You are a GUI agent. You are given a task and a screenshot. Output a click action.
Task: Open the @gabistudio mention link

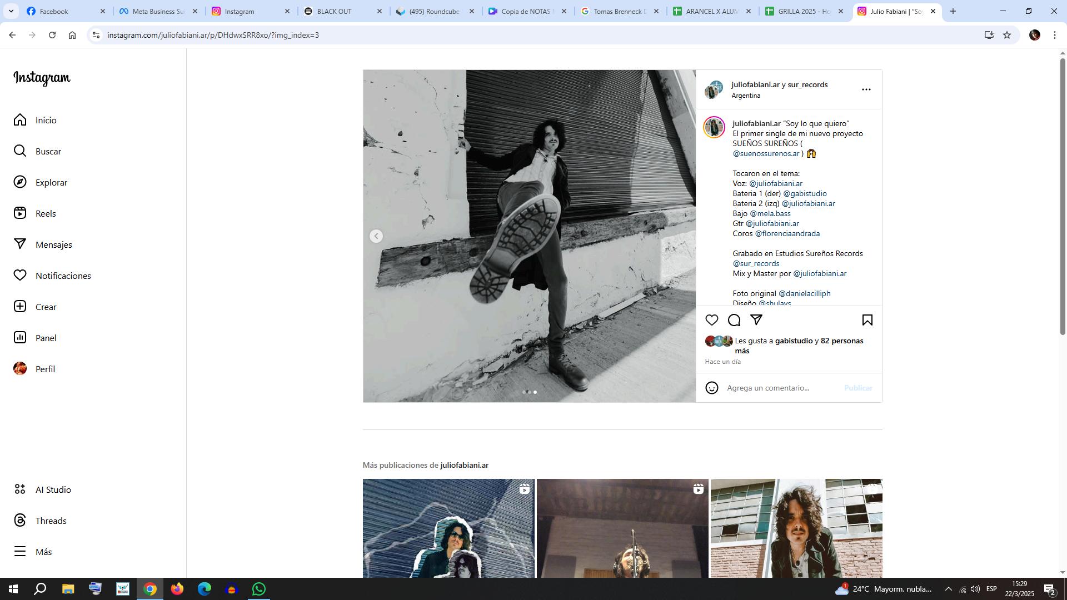(x=805, y=193)
